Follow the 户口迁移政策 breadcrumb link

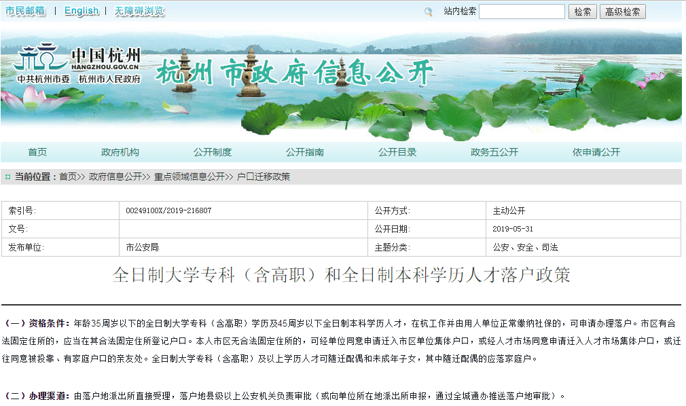click(x=264, y=177)
